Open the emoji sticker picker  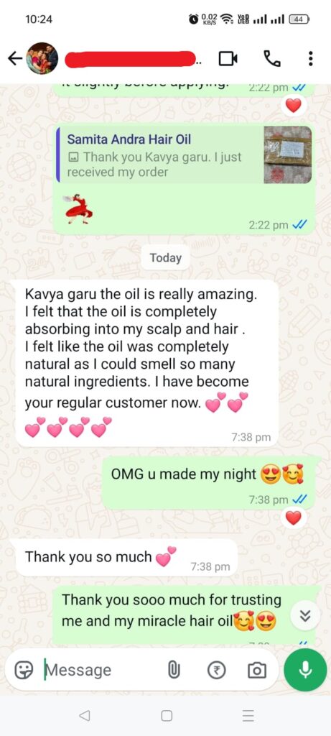23,671
